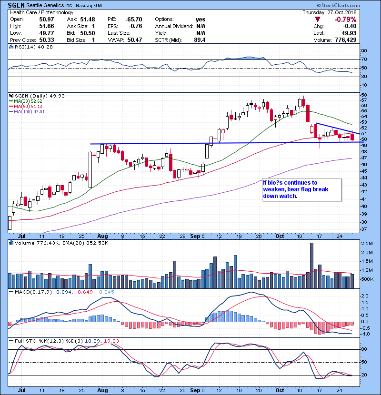This screenshot has height=395, width=381.
Task: Click the candlestick icon beside SGEN (Daily)
Action: pyautogui.click(x=11, y=96)
